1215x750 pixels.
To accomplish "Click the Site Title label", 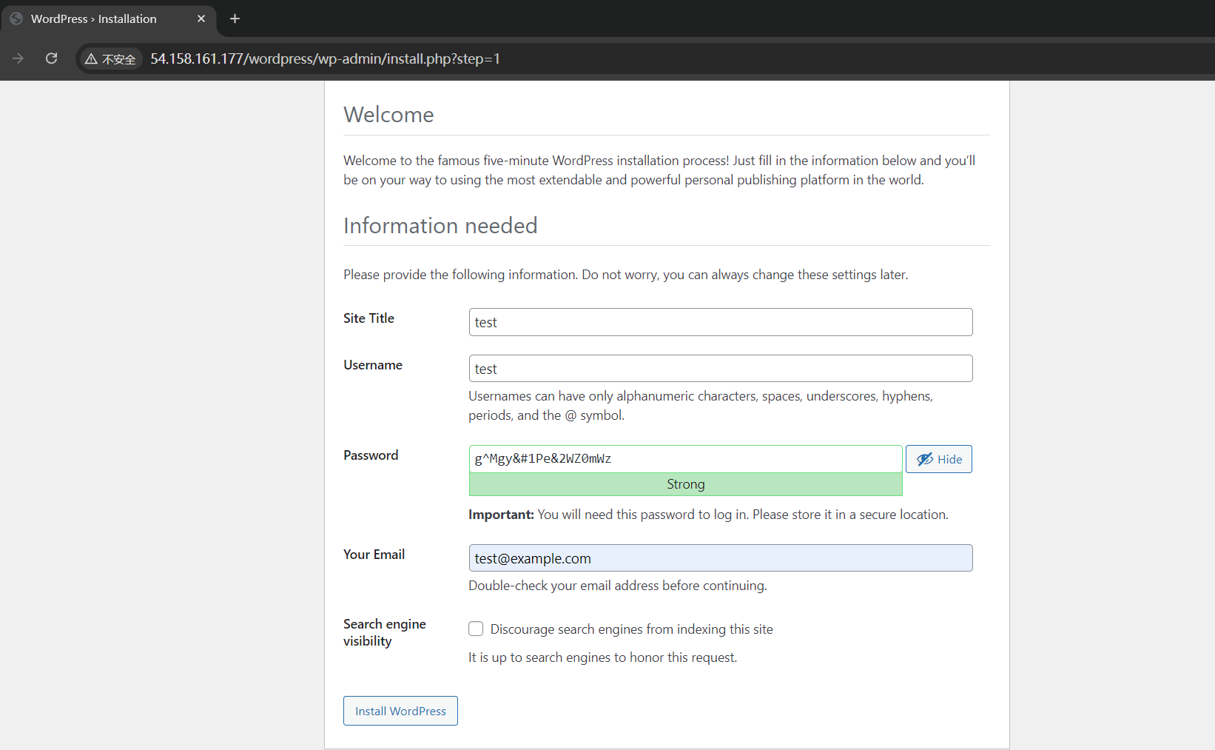I will (x=368, y=318).
